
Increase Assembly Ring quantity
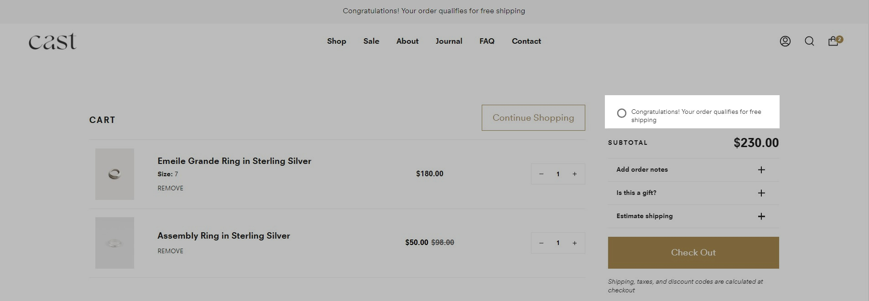coord(574,243)
